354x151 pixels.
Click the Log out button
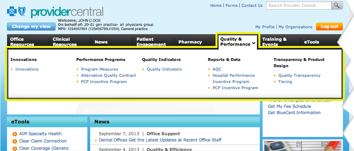(329, 27)
